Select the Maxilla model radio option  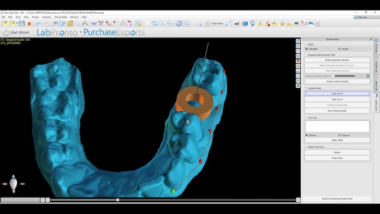[x=339, y=49]
